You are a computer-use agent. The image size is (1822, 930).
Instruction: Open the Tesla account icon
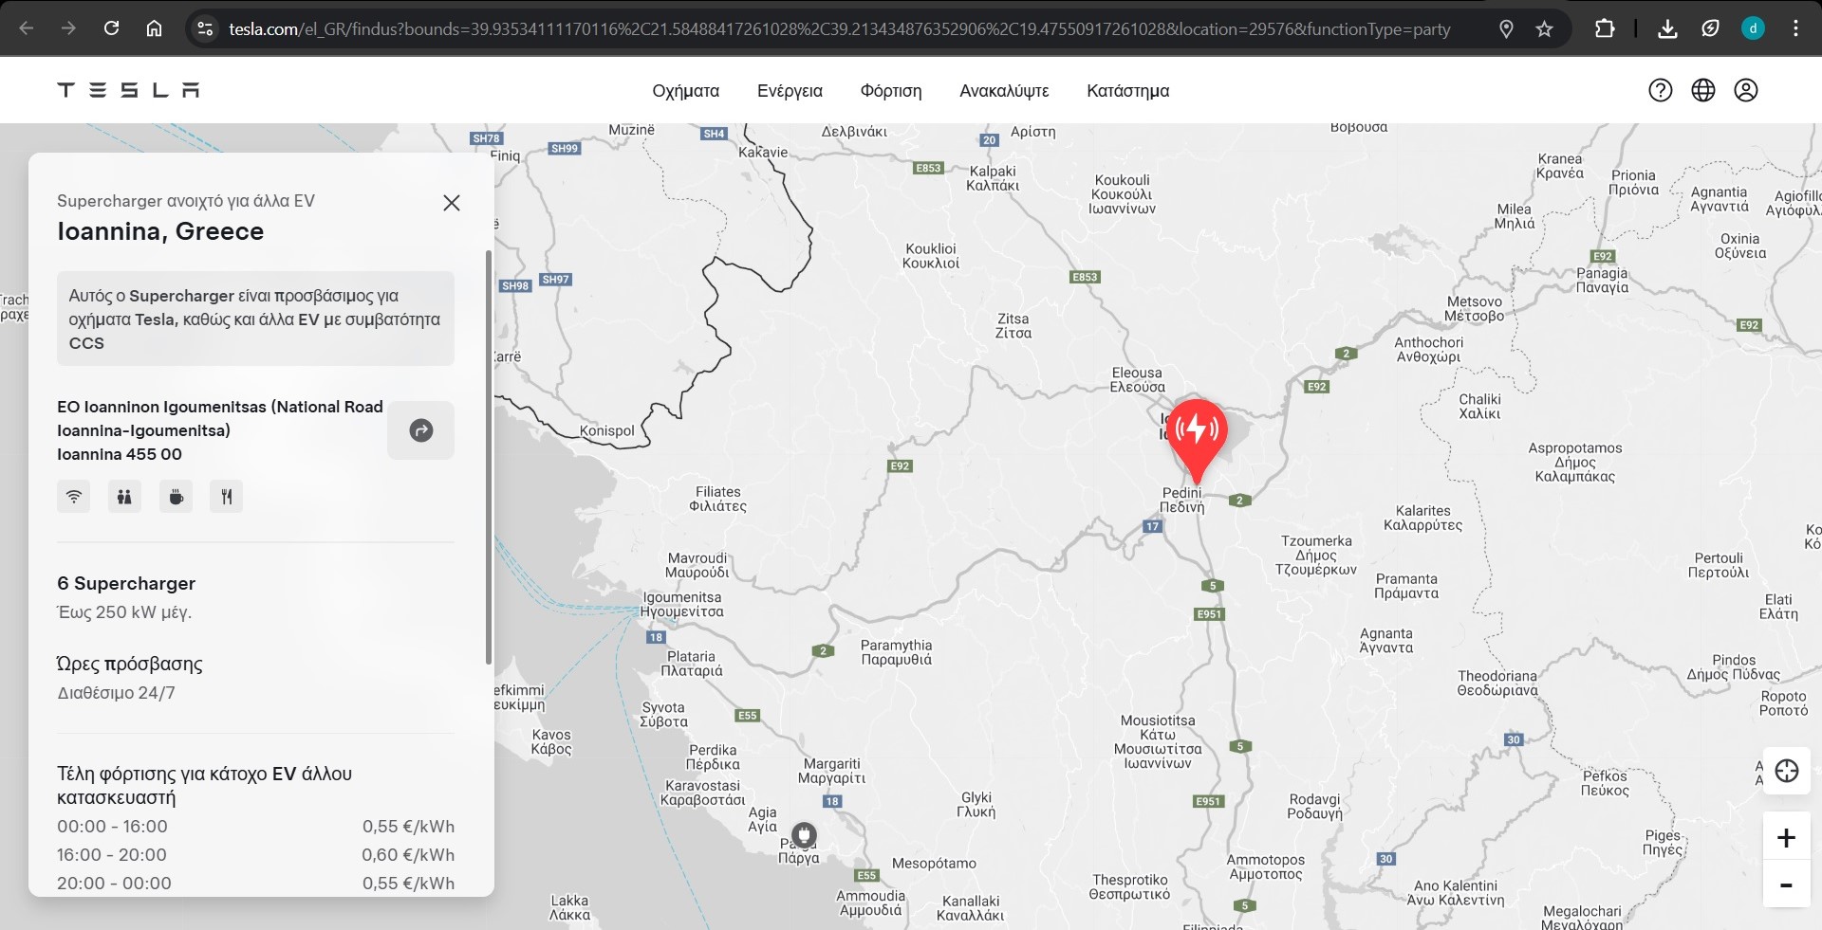pyautogui.click(x=1746, y=90)
